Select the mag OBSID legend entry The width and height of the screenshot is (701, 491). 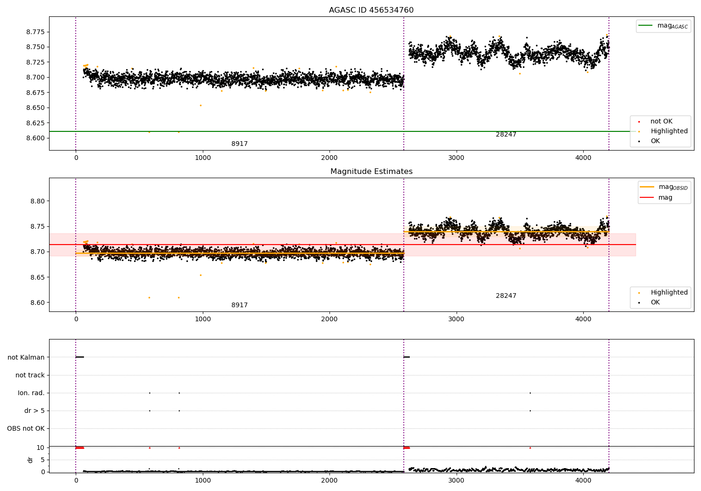click(x=664, y=187)
